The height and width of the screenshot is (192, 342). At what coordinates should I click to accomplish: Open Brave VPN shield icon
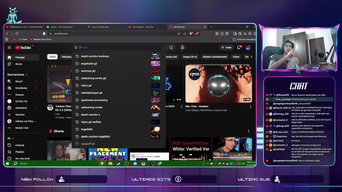coord(250,34)
